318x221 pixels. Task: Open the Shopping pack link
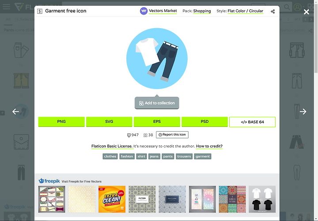[202, 11]
